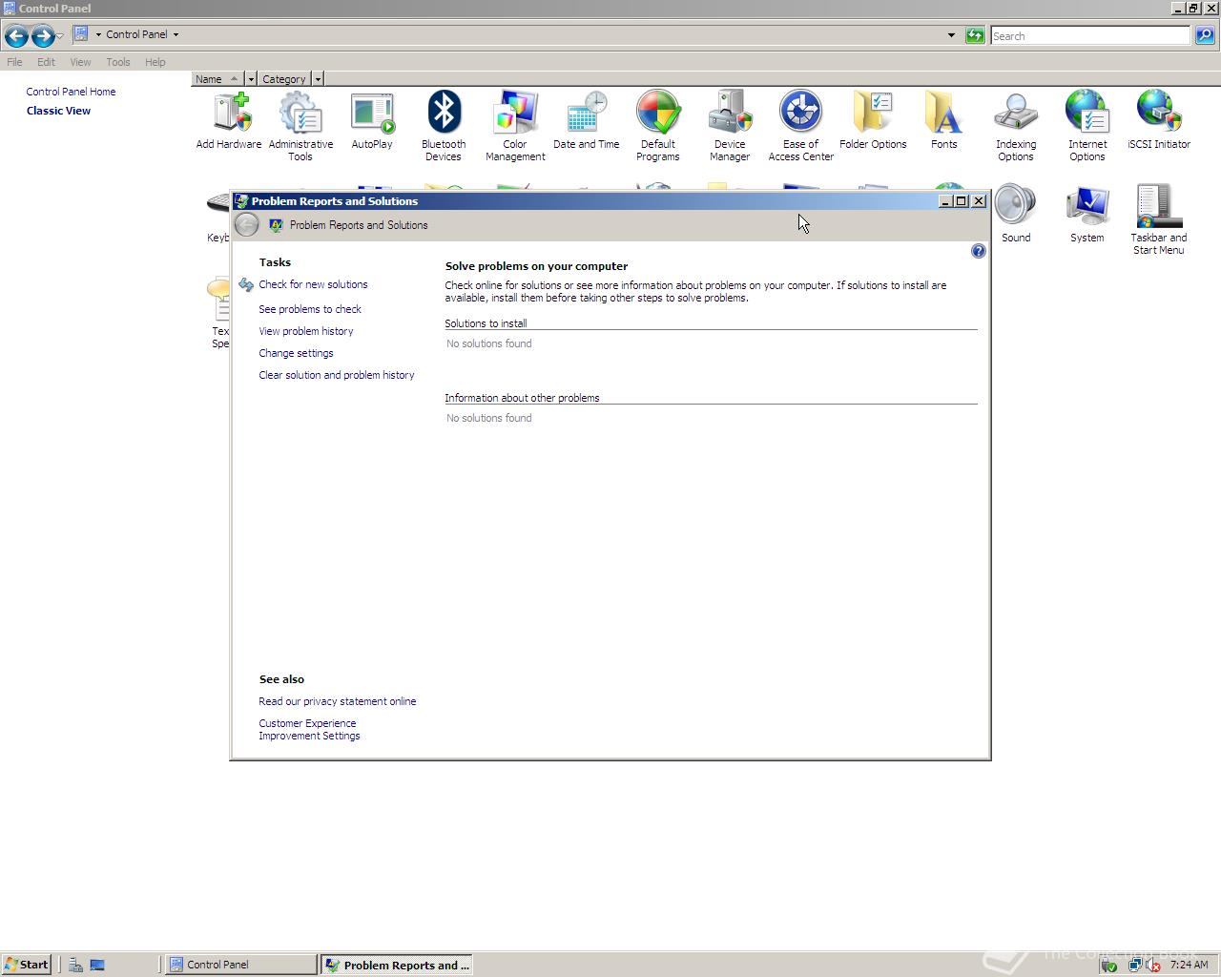Click the Control Panel Back arrow
This screenshot has height=977, width=1221.
point(15,36)
